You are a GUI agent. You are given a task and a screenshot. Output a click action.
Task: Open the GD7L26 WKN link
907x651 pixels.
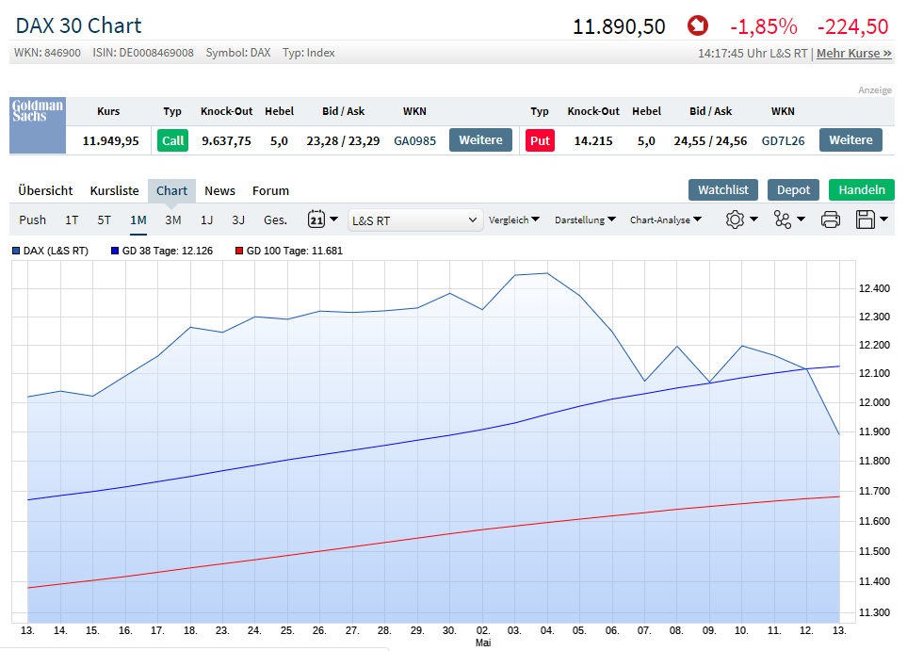784,140
